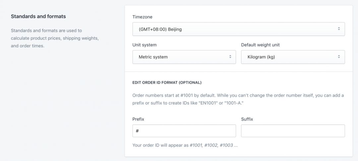Expand the Kilogram (kg) weight dropdown
The image size is (358, 161).
click(288, 57)
